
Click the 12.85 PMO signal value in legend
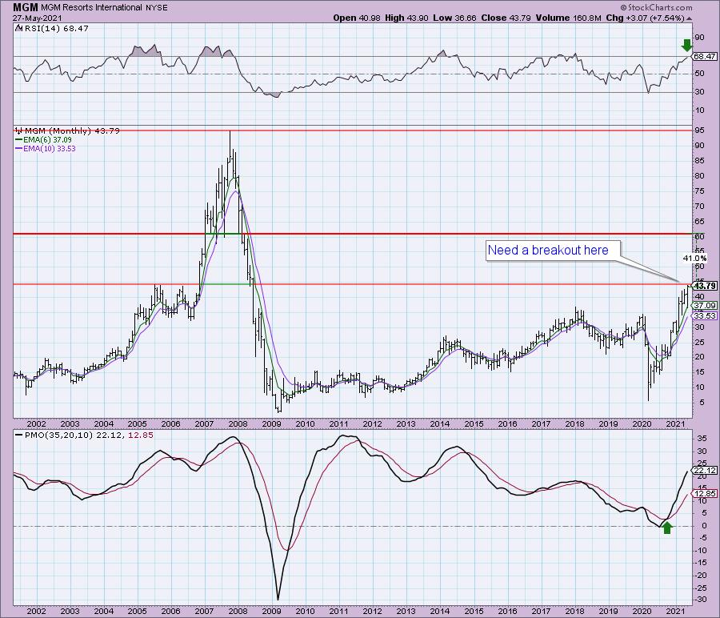pyautogui.click(x=141, y=435)
